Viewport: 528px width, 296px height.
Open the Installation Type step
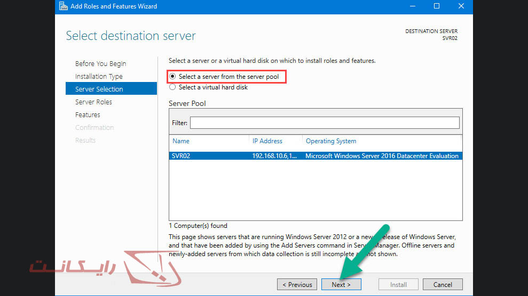(99, 76)
